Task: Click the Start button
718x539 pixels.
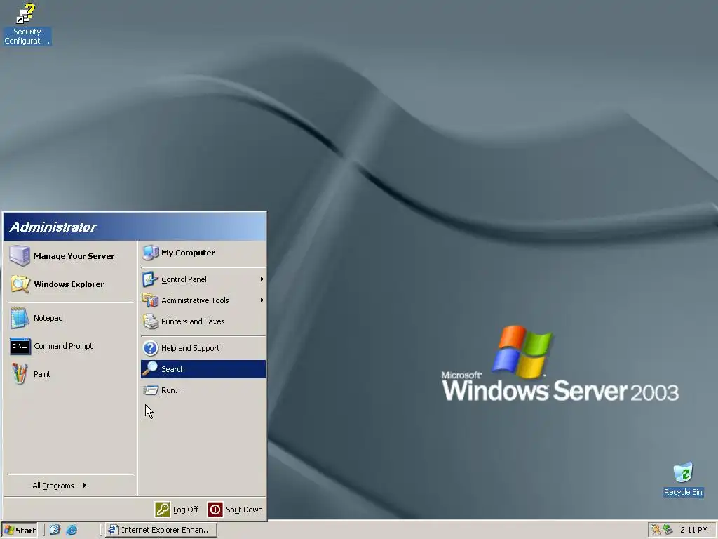Action: click(20, 530)
